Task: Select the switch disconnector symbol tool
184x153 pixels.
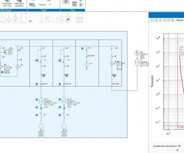Action: pyautogui.click(x=41, y=18)
